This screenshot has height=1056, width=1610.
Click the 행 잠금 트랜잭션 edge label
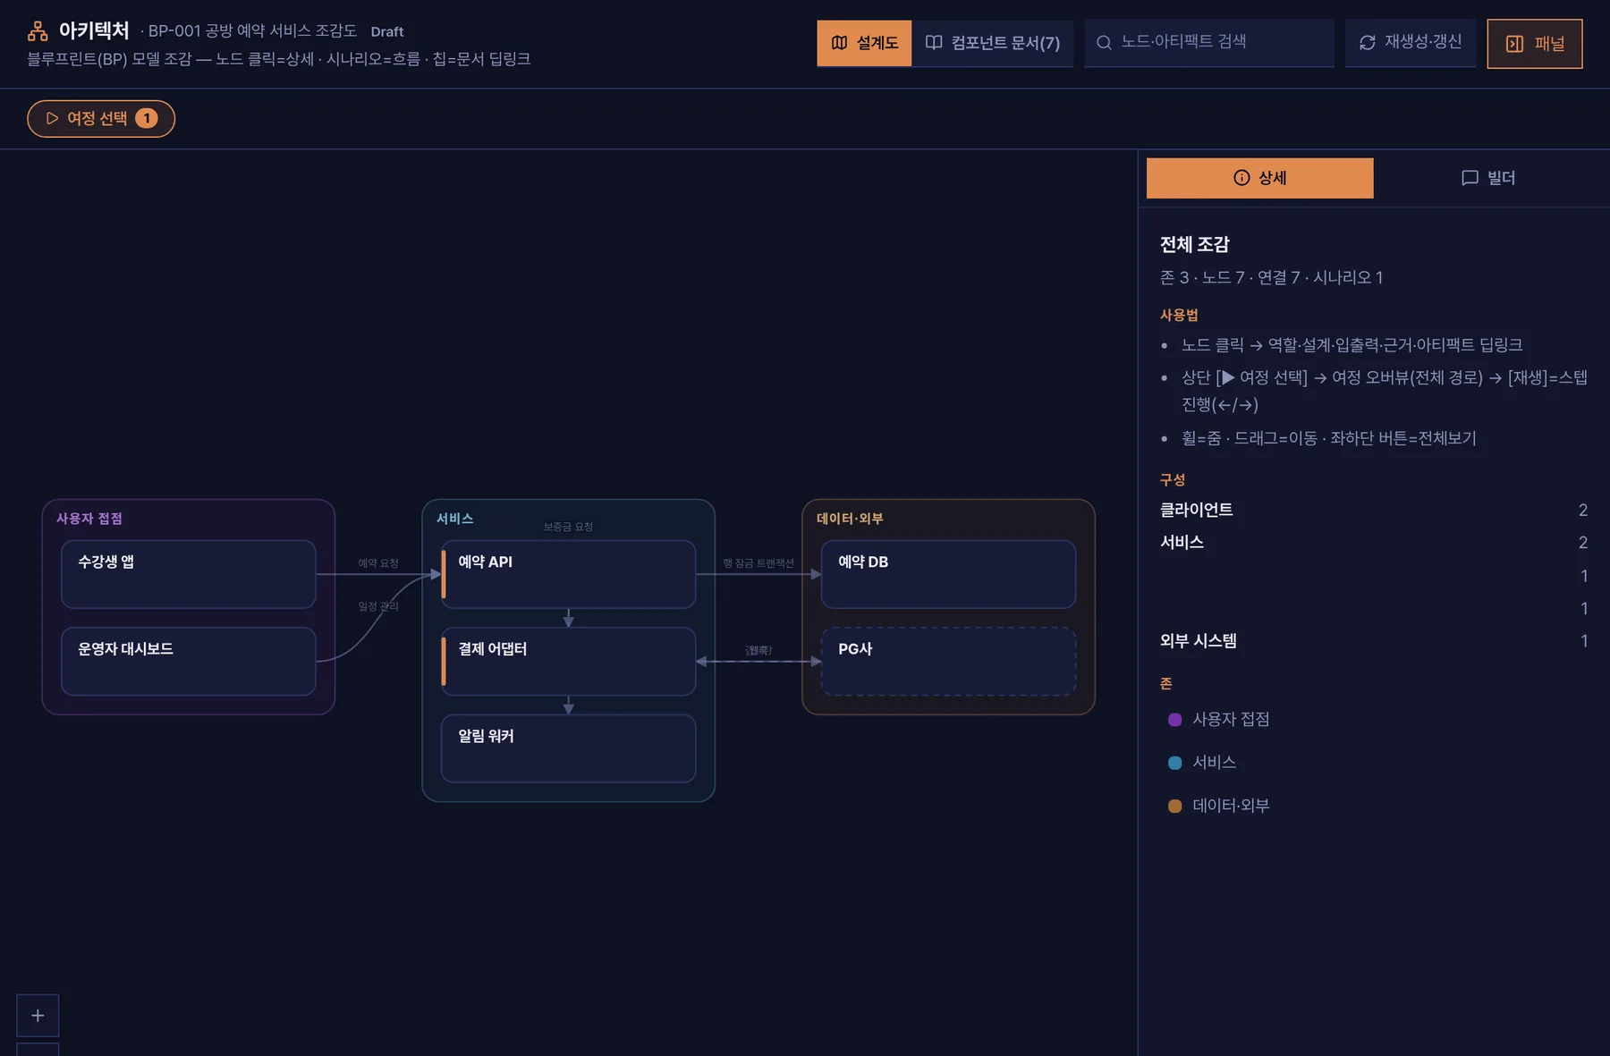pyautogui.click(x=758, y=563)
